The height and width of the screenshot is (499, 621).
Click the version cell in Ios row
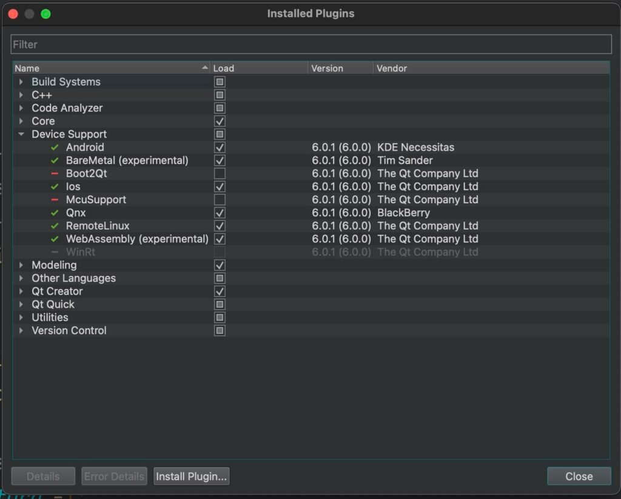pyautogui.click(x=341, y=187)
